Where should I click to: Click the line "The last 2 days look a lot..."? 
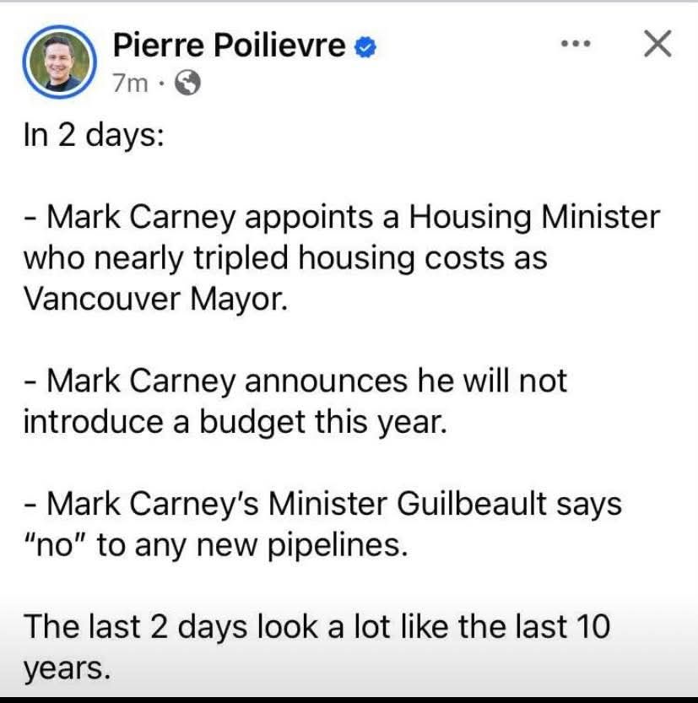pyautogui.click(x=317, y=627)
